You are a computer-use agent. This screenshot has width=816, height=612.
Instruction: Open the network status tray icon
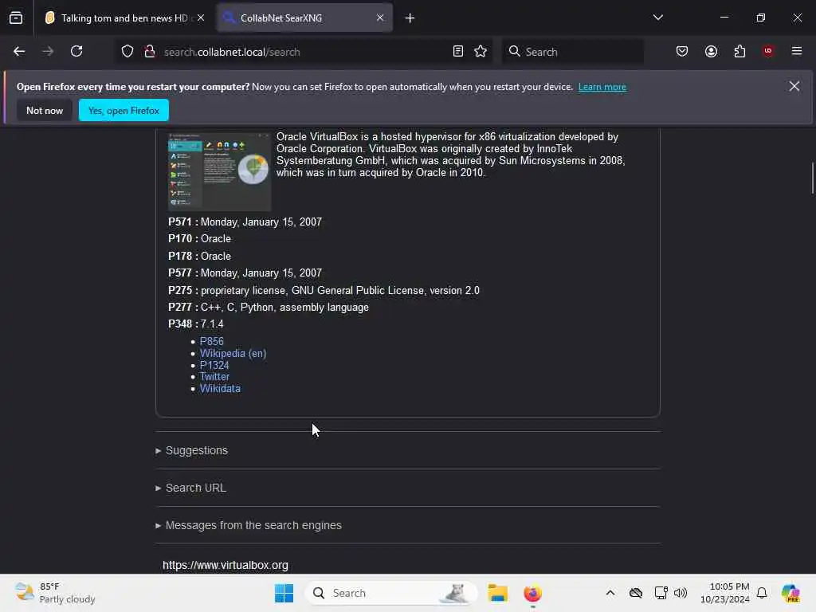pyautogui.click(x=661, y=593)
